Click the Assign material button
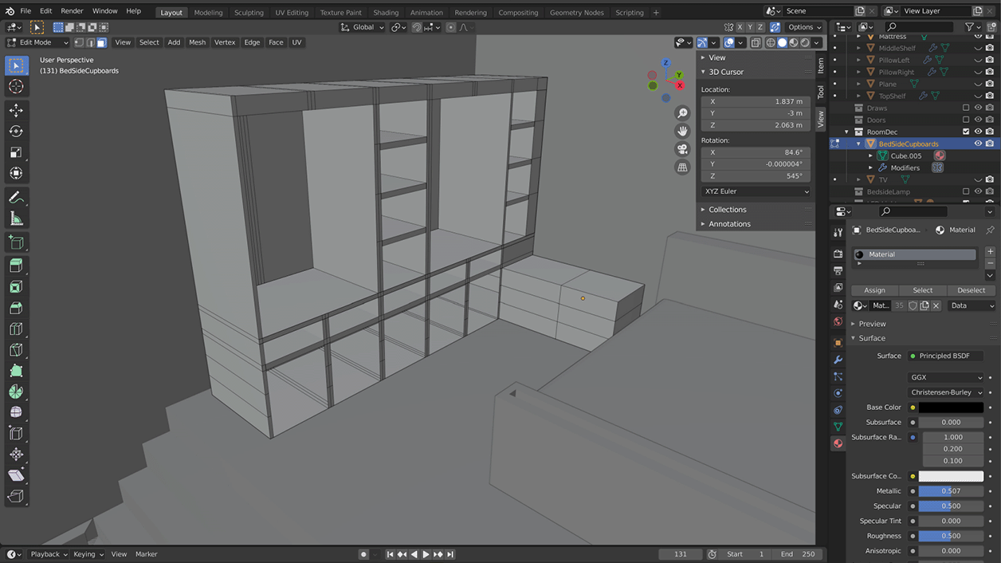This screenshot has height=563, width=1001. pos(874,290)
